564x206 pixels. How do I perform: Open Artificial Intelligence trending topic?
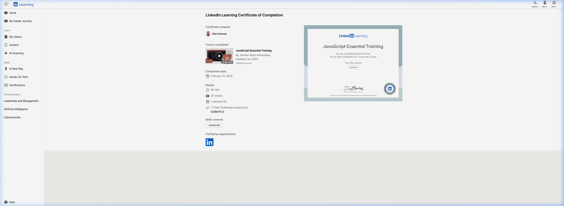(16, 109)
